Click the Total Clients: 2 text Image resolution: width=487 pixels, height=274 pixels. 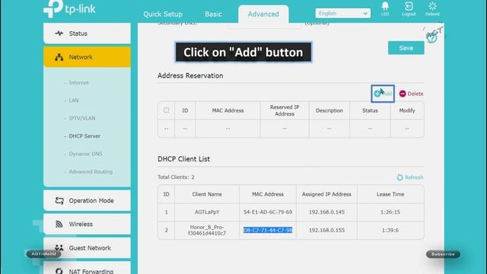tap(176, 177)
